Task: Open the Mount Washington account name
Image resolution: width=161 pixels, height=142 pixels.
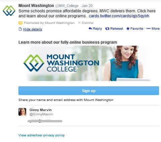Action: pos(36,6)
